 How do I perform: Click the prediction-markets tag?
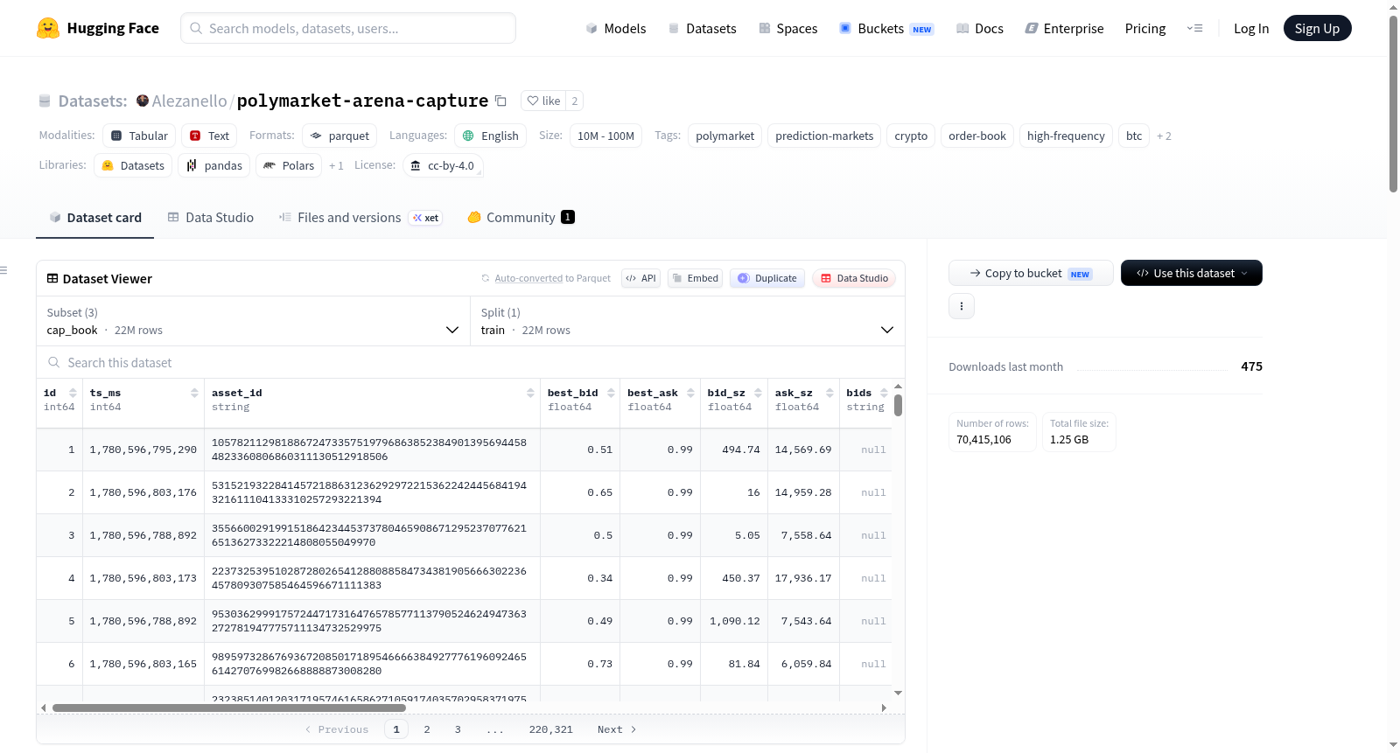pos(824,136)
